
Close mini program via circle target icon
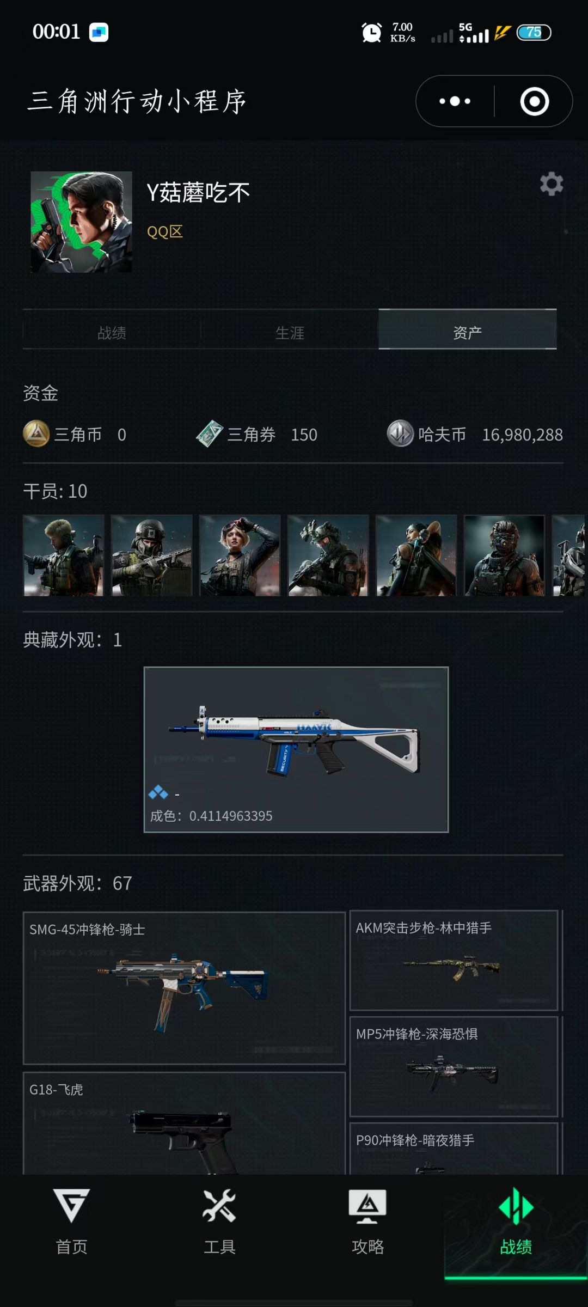pyautogui.click(x=534, y=101)
